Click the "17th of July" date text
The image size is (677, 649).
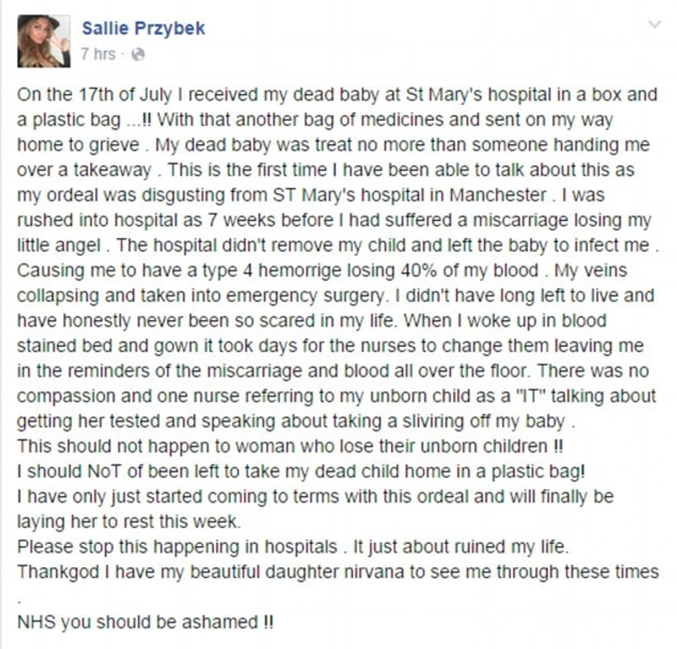pyautogui.click(x=95, y=94)
